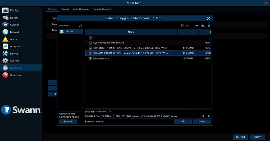This screenshot has height=141, width=270.
Task: Open the Network section in the sidebar
Action: click(15, 32)
